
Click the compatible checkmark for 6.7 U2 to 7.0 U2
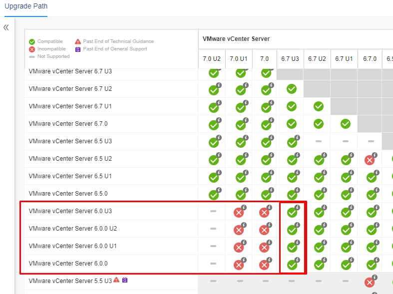(x=214, y=90)
